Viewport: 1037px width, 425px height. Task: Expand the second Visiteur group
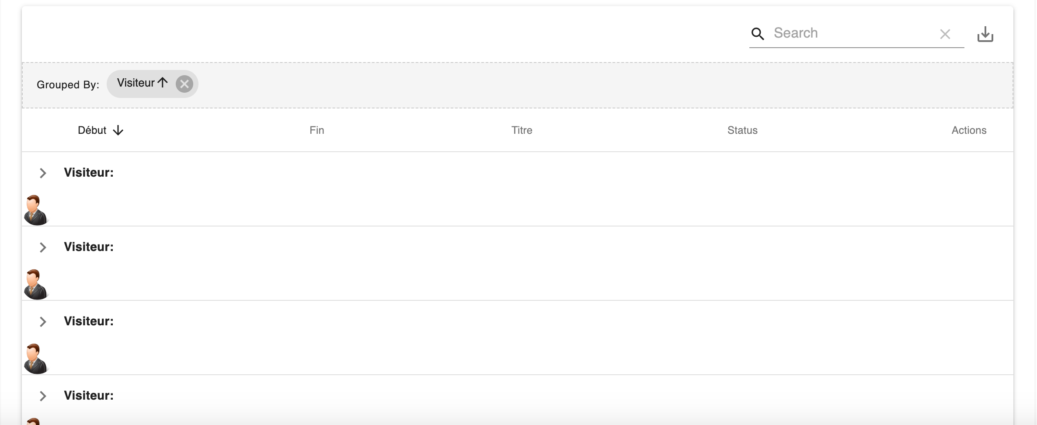(x=42, y=247)
